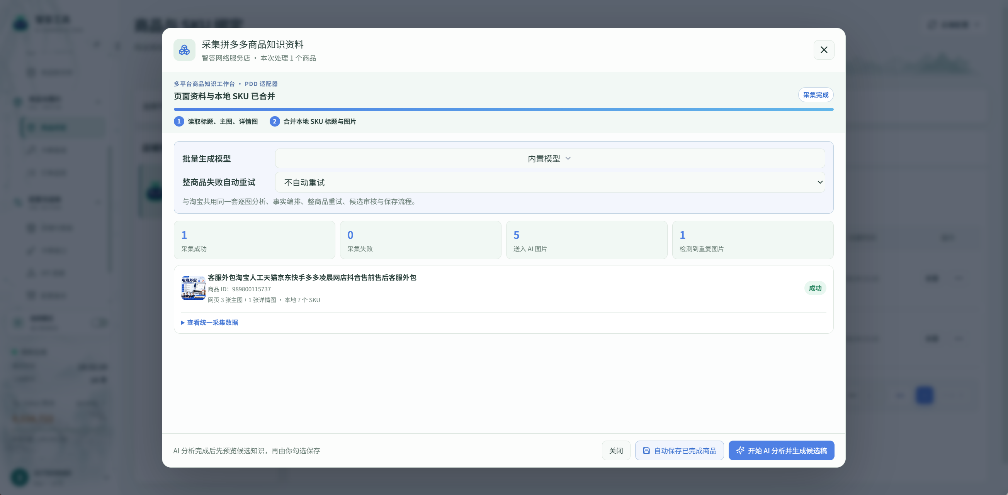Click the 网页 3 张主图 + 1 张详情图 line
Screen dimensions: 1008x495
[x=264, y=300]
